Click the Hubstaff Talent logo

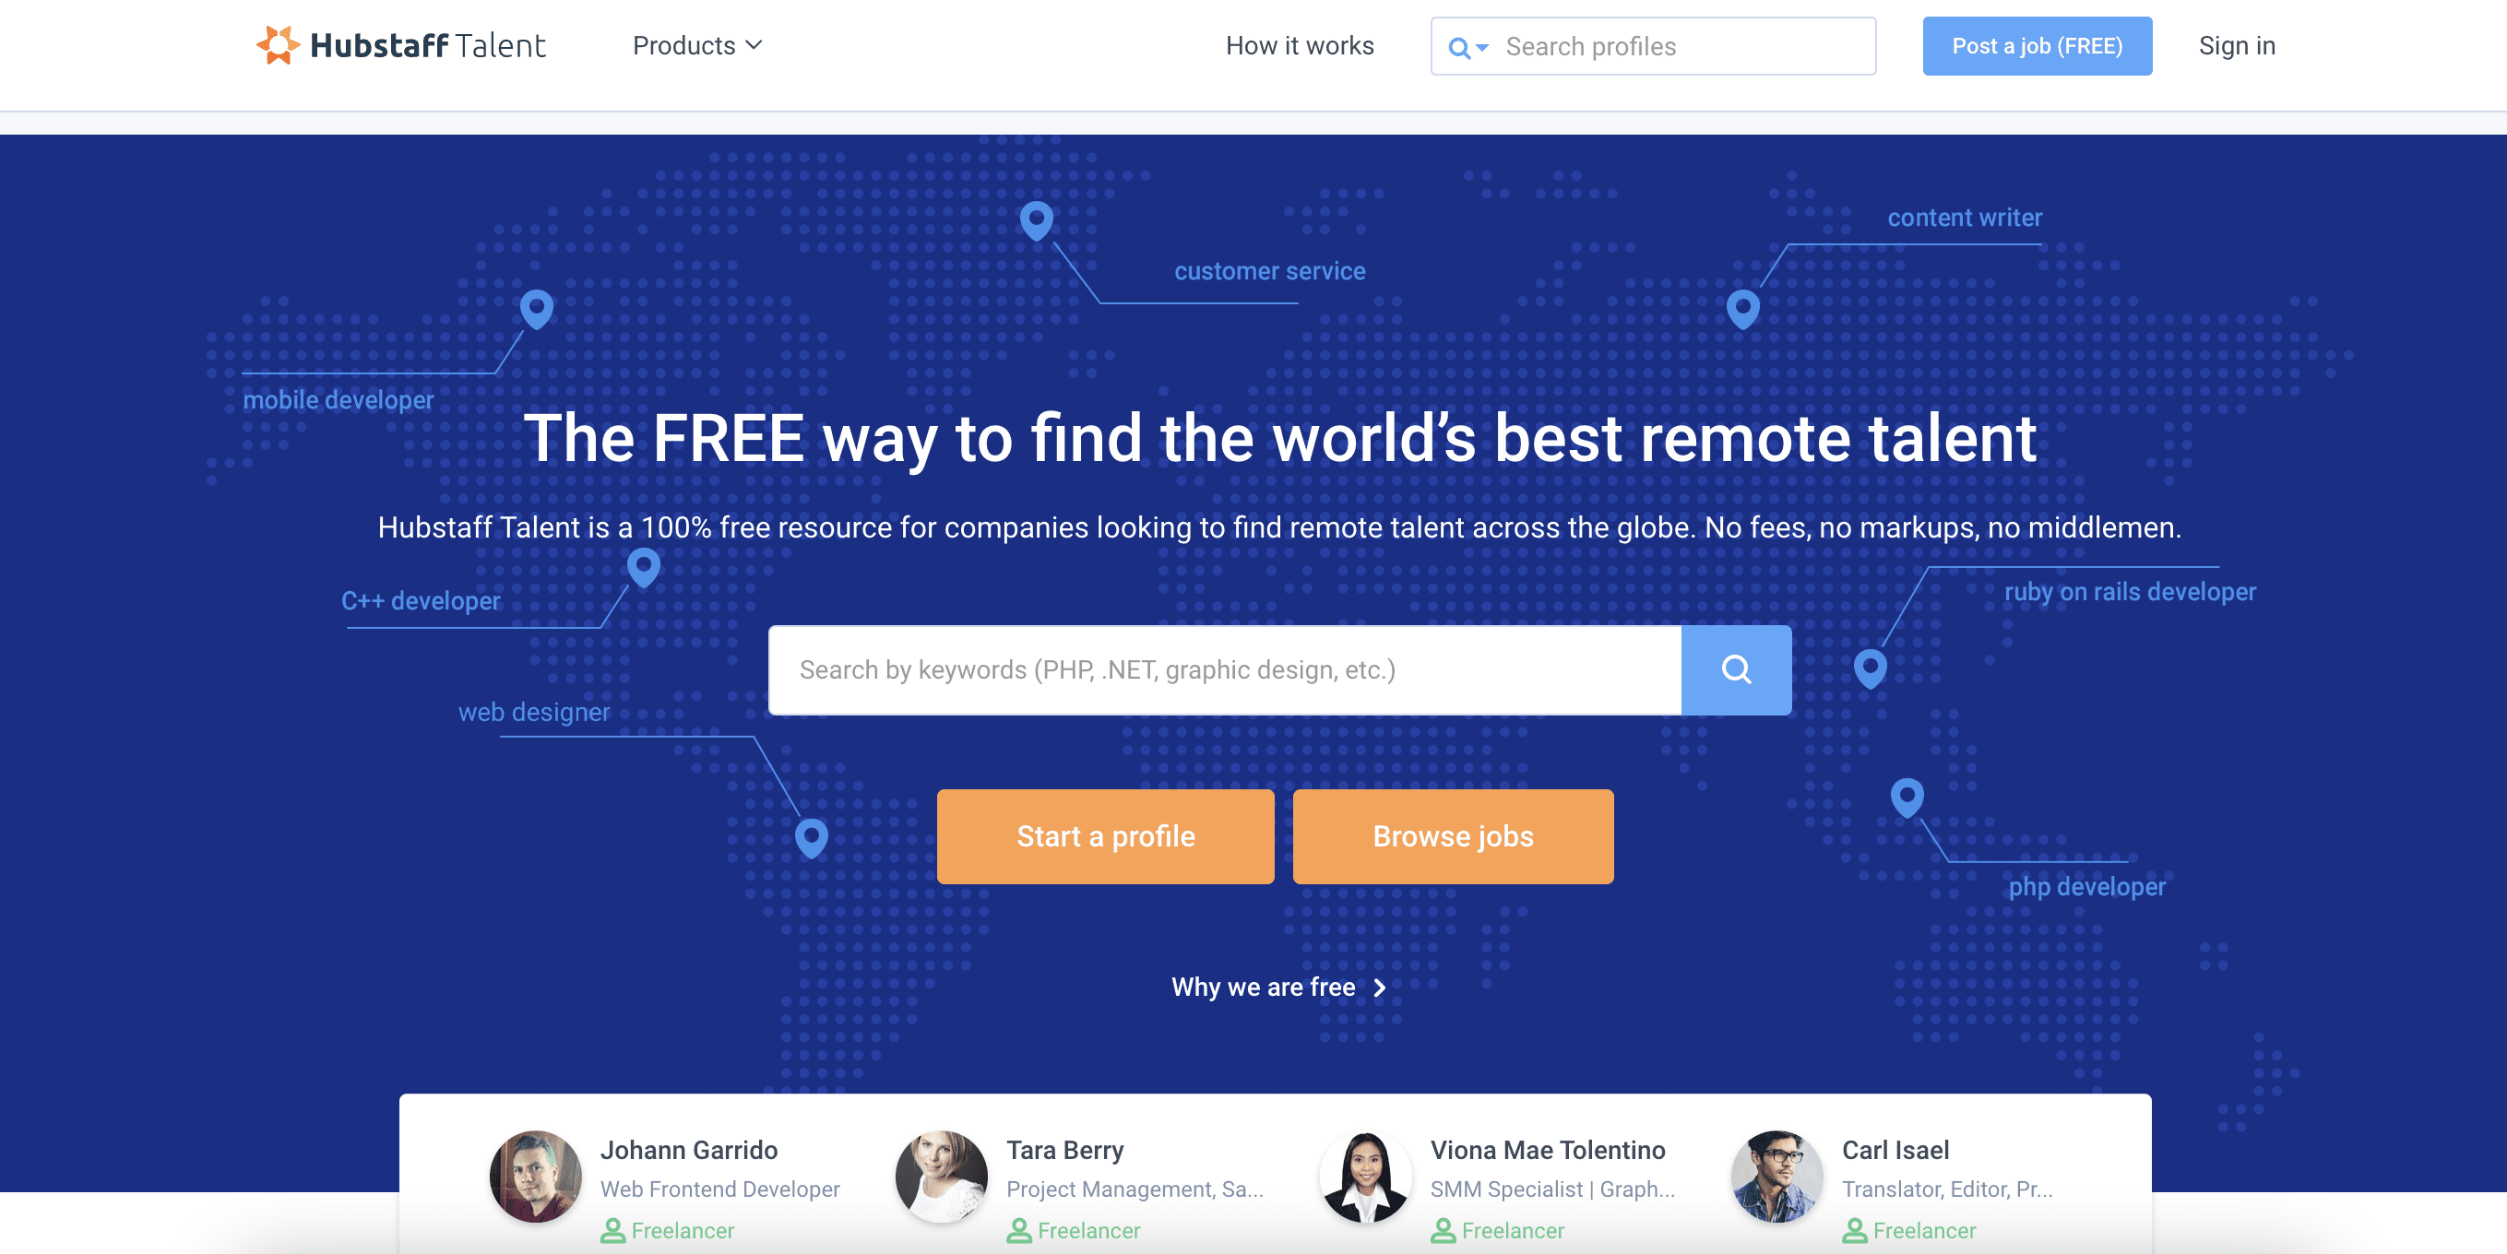[400, 46]
